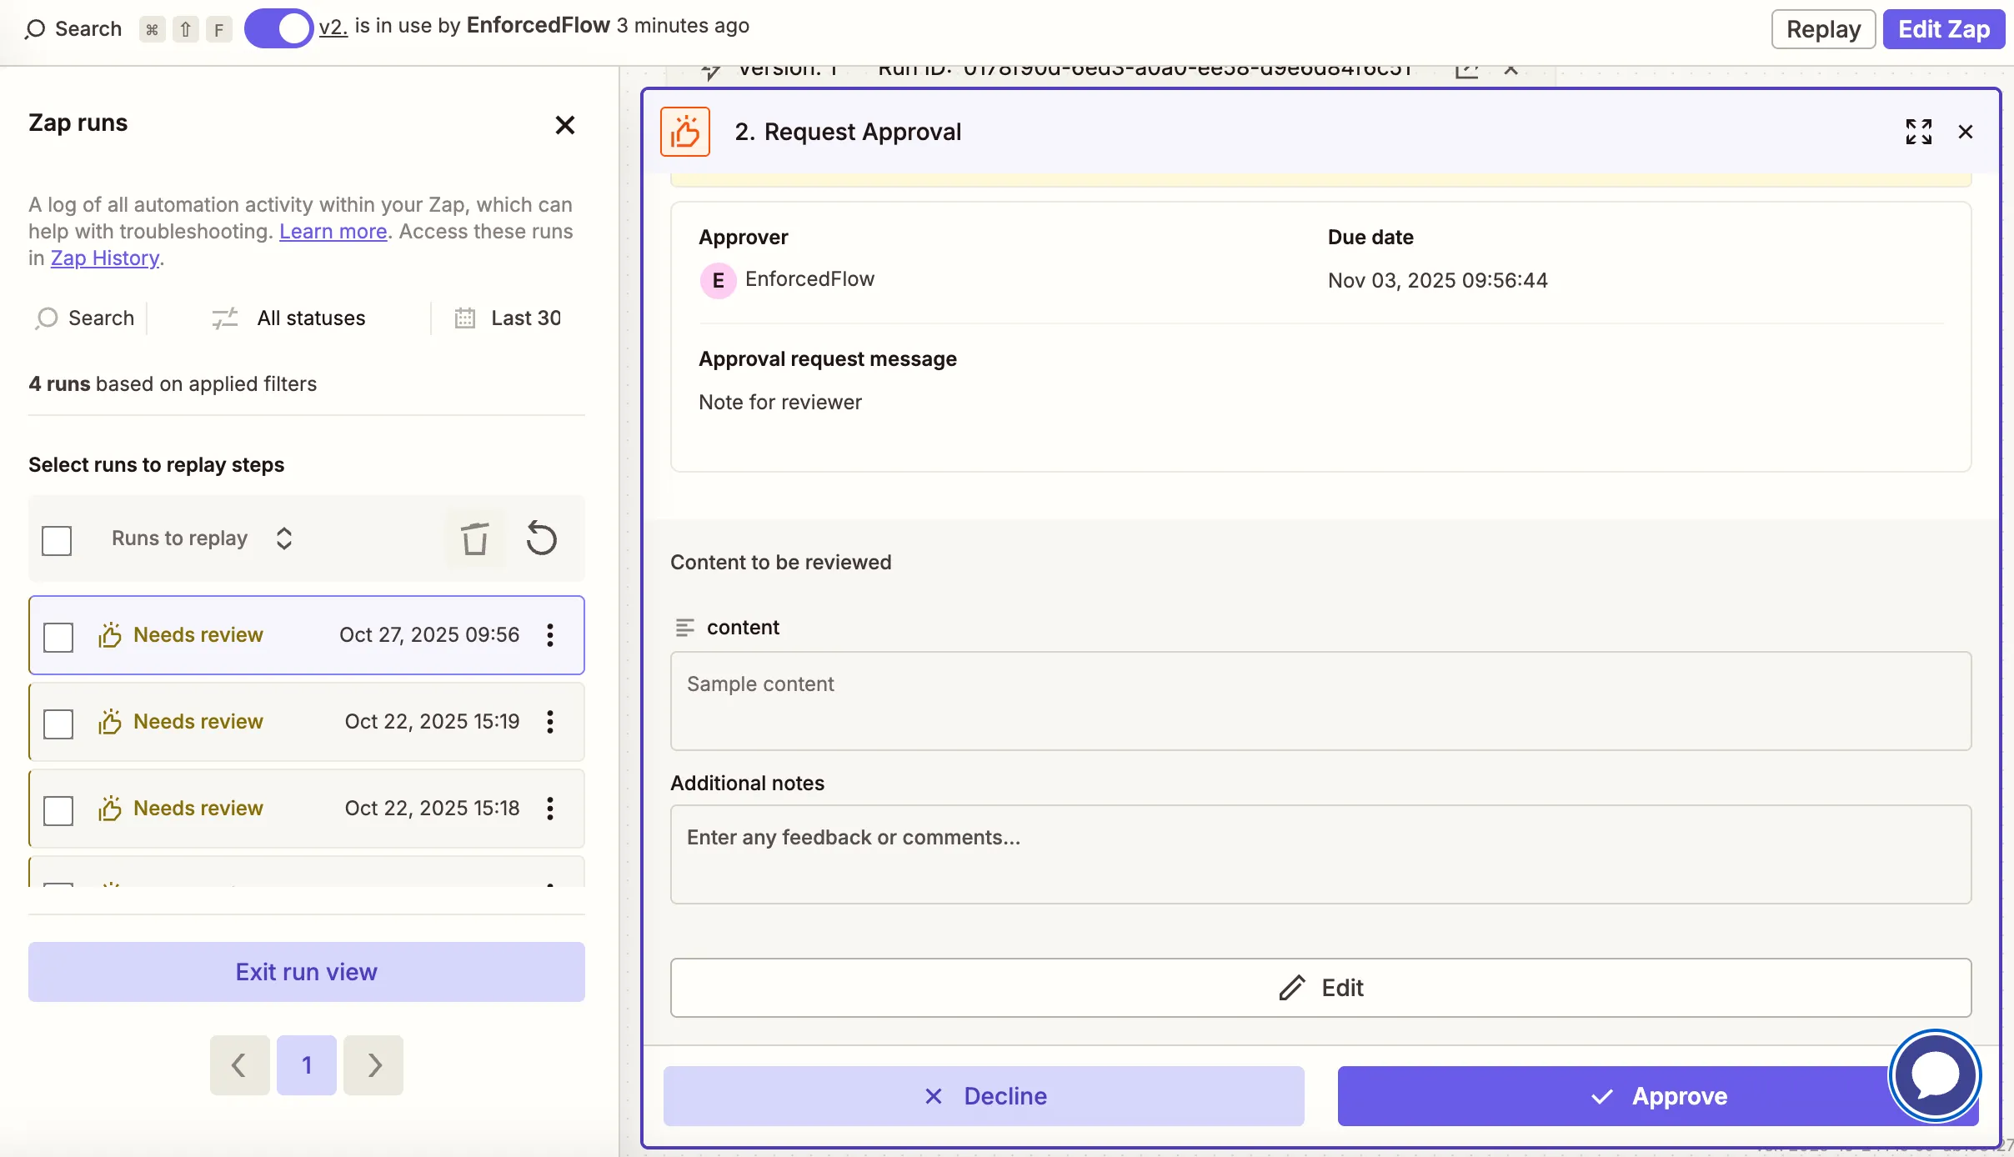Screen dimensions: 2014x1157
Task: Click the previous page arrow
Action: click(239, 1064)
